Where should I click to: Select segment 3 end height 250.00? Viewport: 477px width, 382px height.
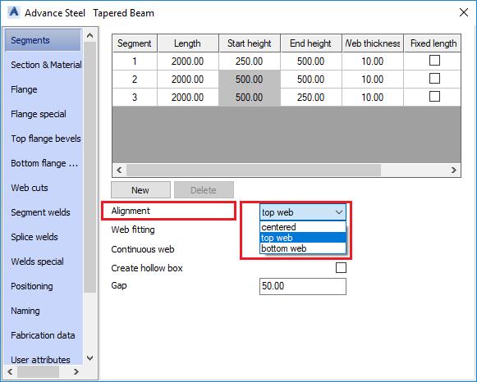click(x=311, y=98)
